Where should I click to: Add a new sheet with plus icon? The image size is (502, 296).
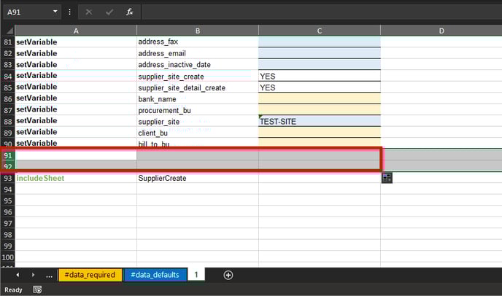click(228, 275)
